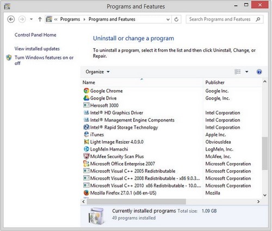Open Help with the question mark icon

click(x=259, y=72)
